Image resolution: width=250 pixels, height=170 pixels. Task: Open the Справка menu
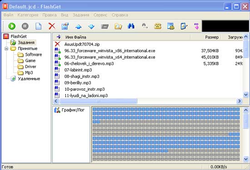tap(120, 15)
